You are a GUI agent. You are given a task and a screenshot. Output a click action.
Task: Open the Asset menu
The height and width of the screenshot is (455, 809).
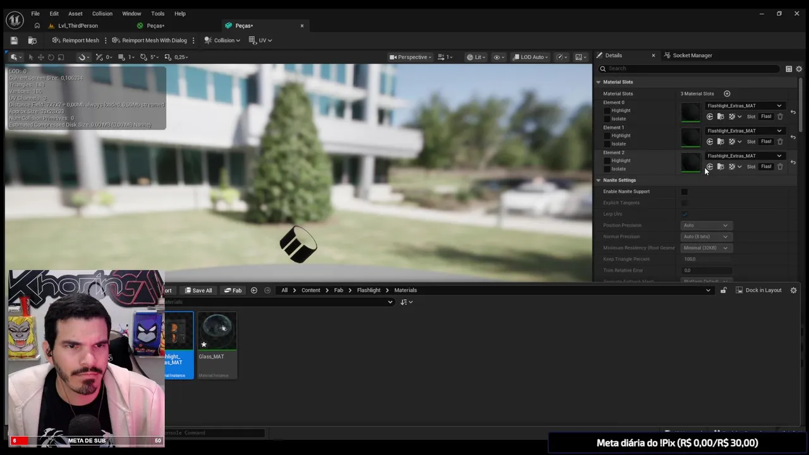click(75, 13)
